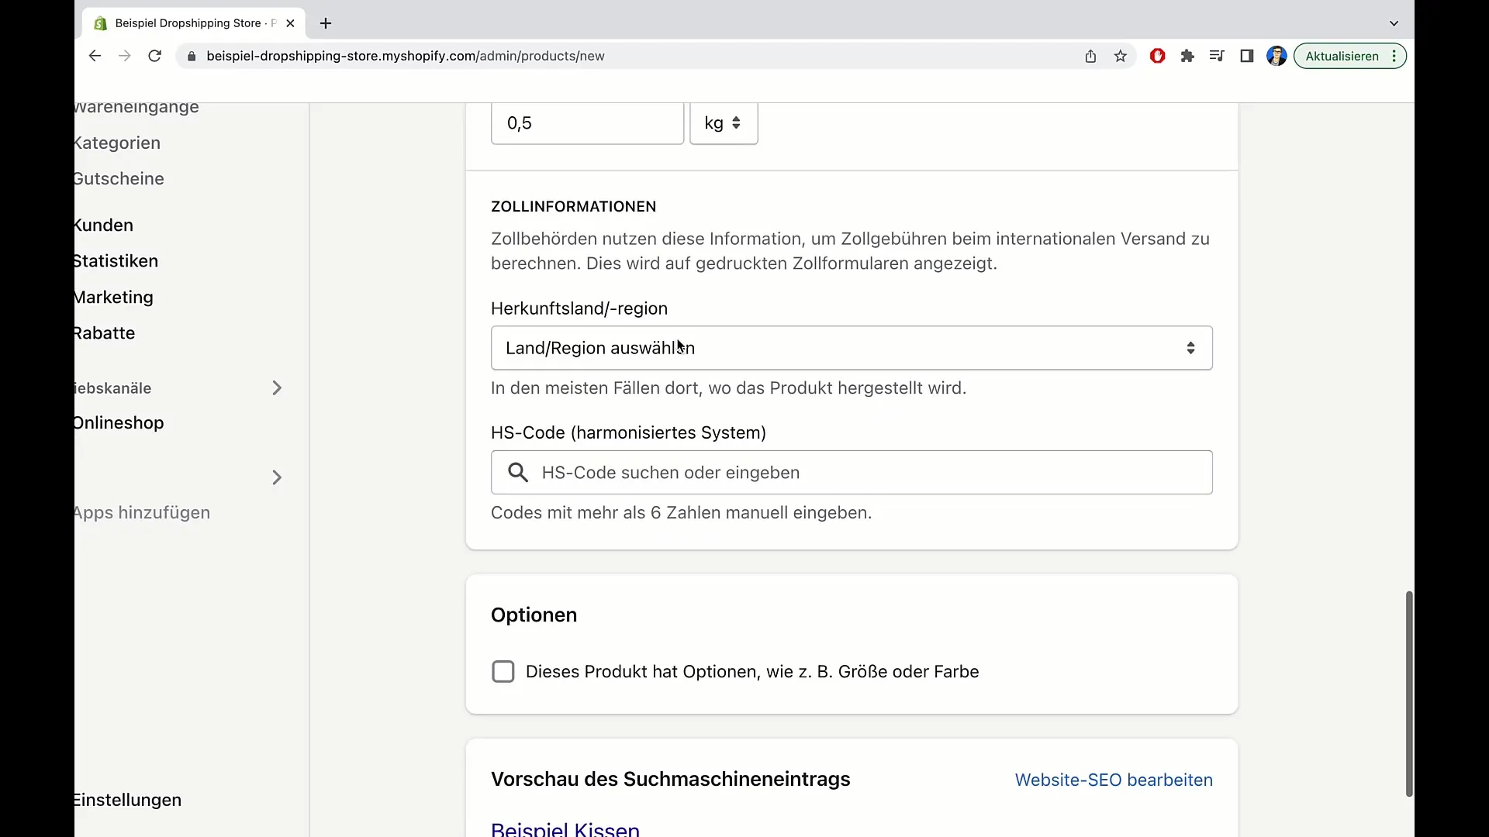The image size is (1489, 837).
Task: Open the Chrome profile avatar
Action: (1277, 56)
